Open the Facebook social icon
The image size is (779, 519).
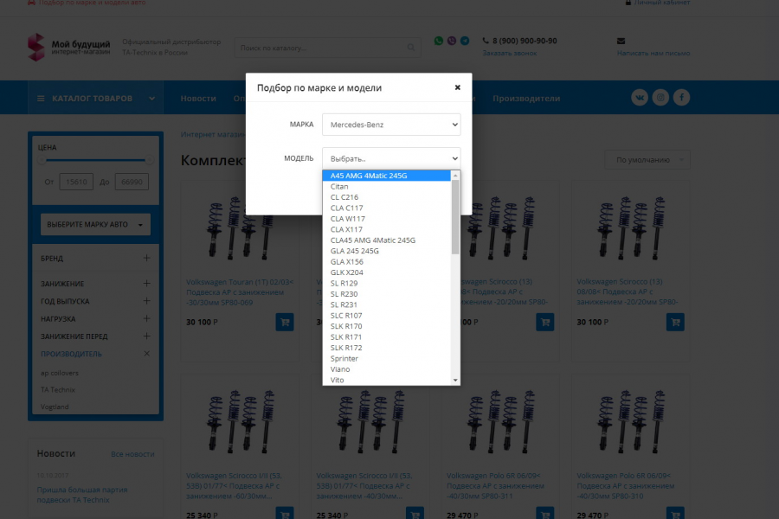[x=681, y=98]
